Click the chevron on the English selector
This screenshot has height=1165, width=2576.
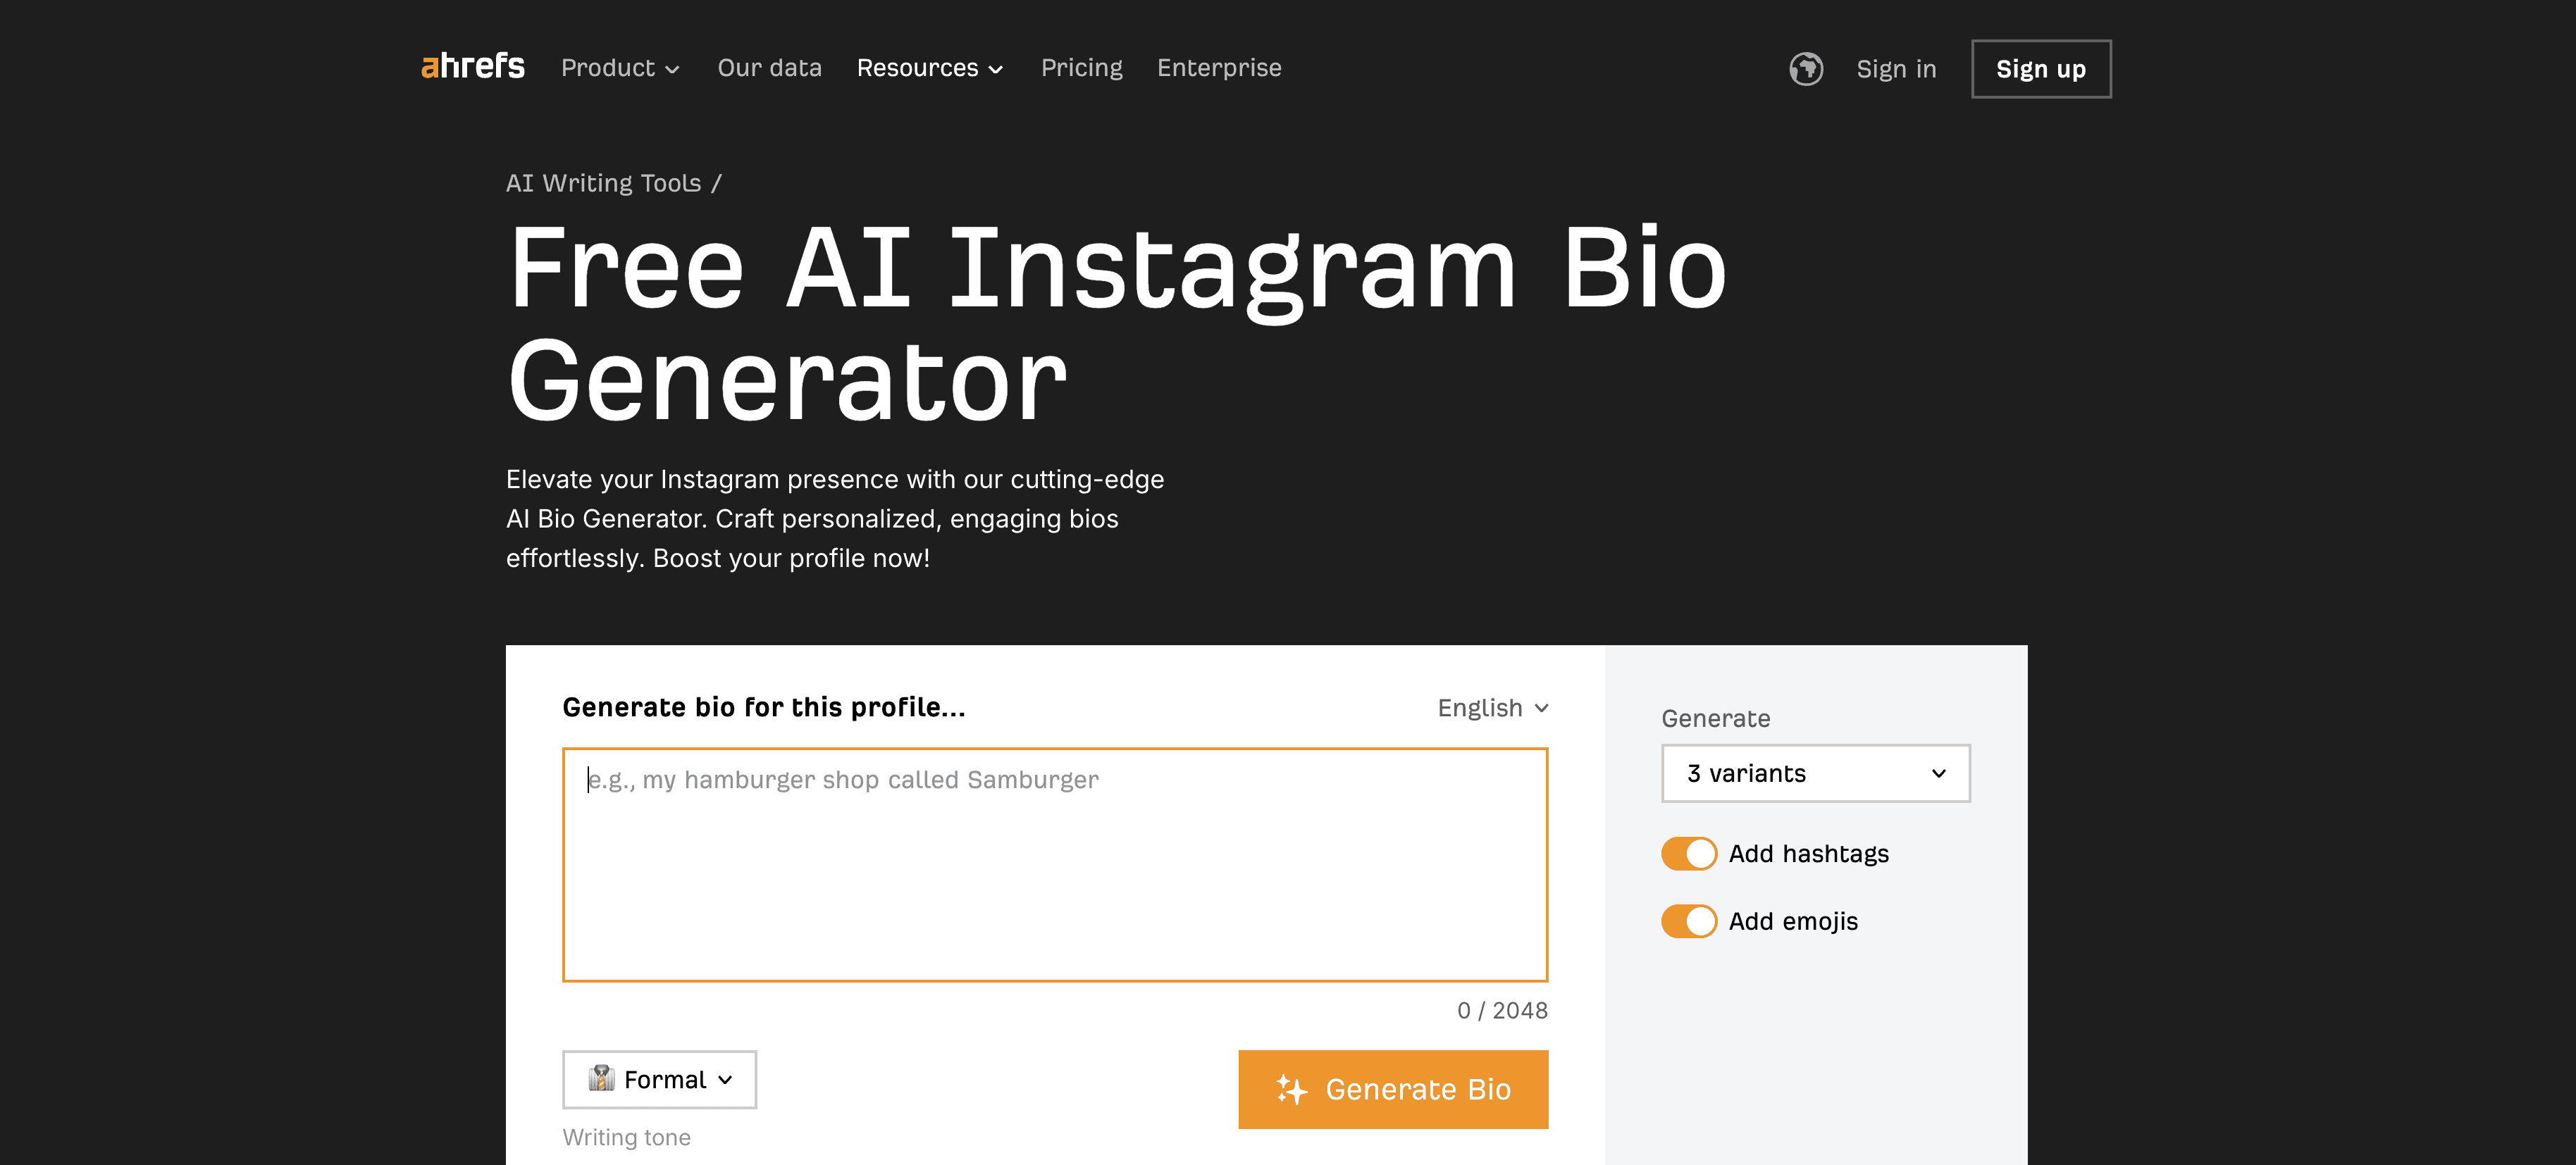[1540, 707]
